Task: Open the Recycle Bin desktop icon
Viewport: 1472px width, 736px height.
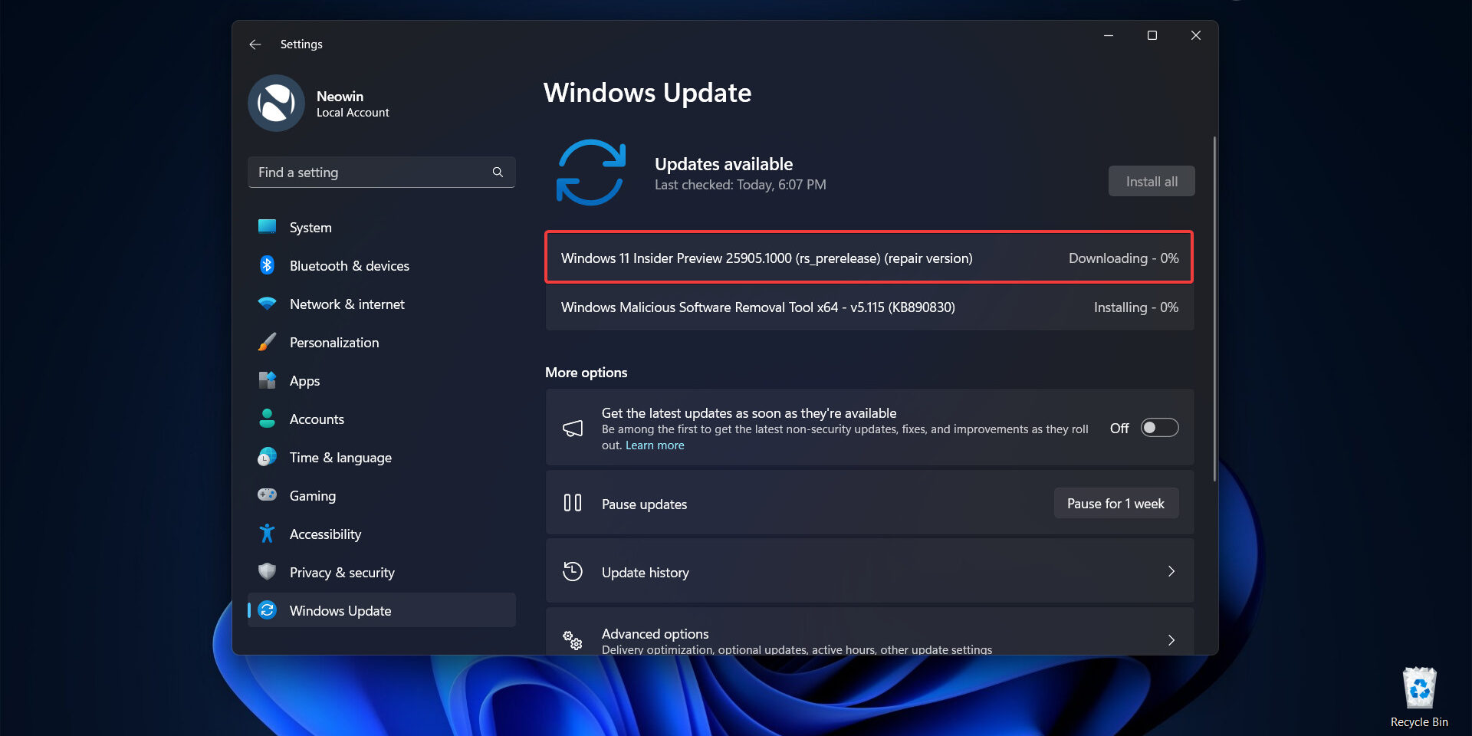Action: point(1419,688)
